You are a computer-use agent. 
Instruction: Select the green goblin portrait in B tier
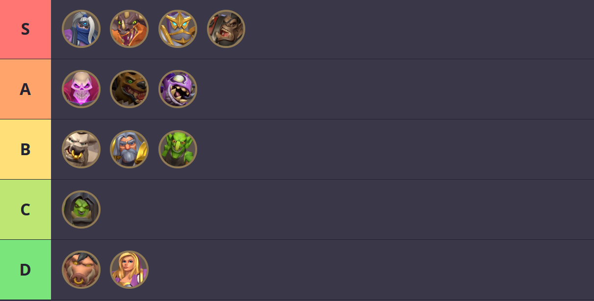(178, 149)
